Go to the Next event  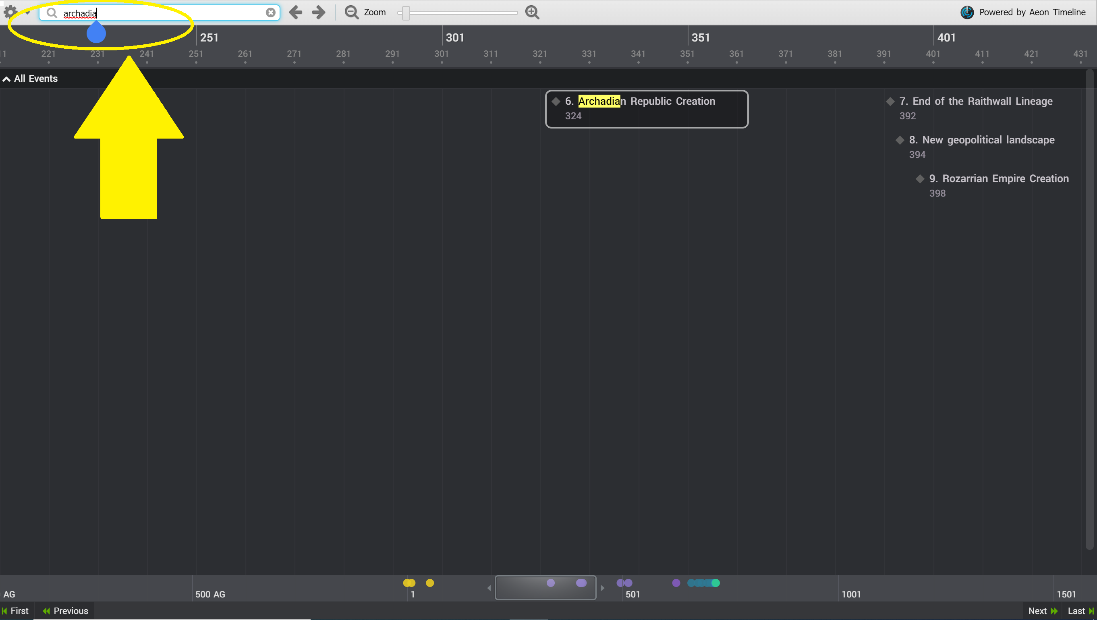tap(1043, 611)
